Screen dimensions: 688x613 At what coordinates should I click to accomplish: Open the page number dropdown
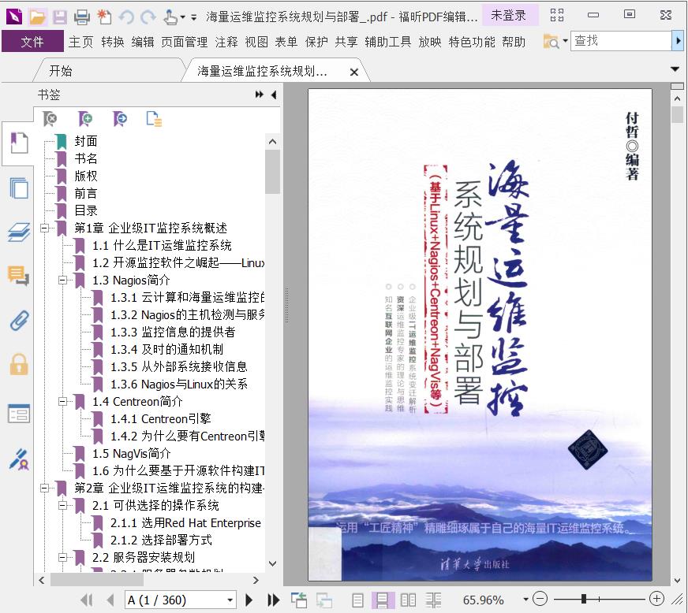tap(230, 600)
